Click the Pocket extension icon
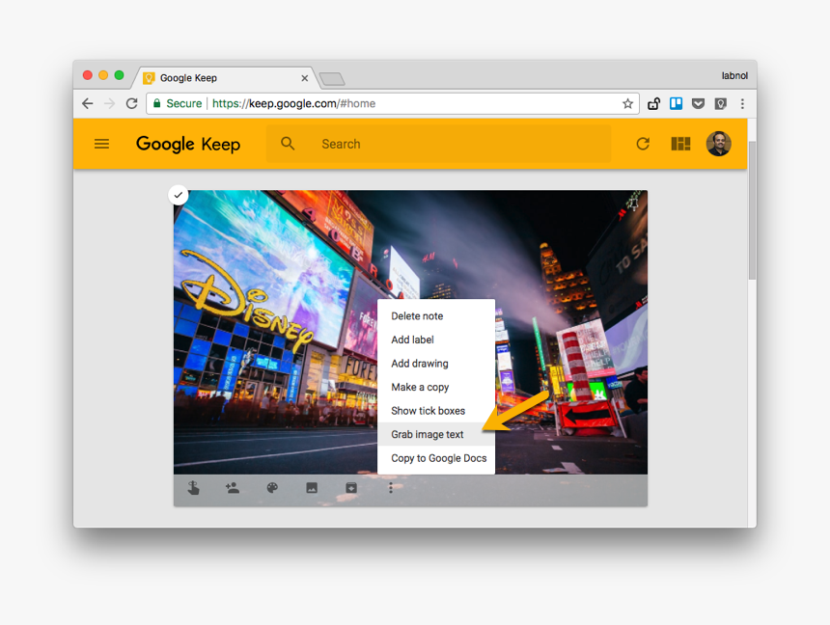Viewport: 830px width, 625px height. (698, 103)
